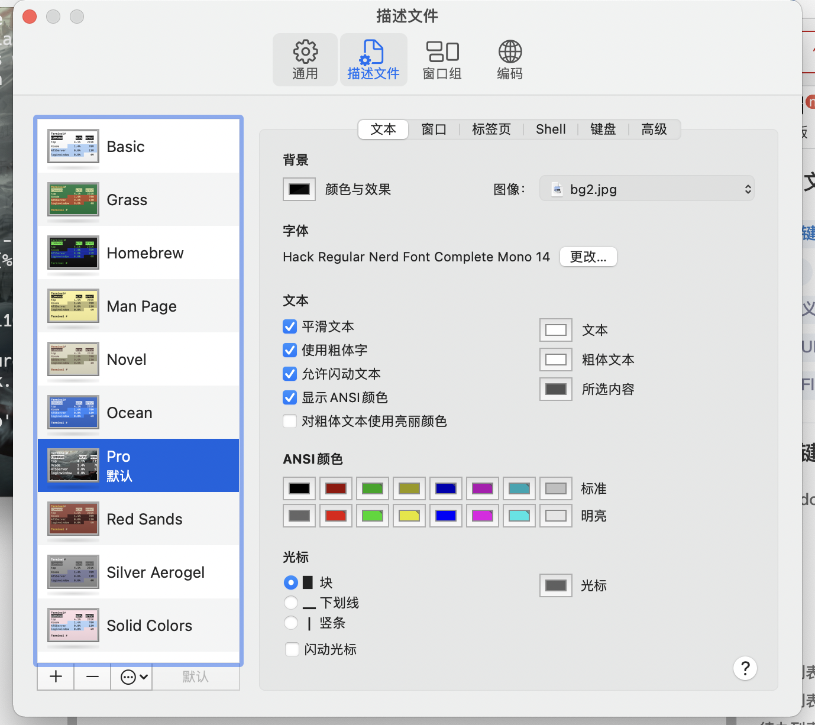Enable the 闪动光标 option
The width and height of the screenshot is (815, 725).
[292, 649]
